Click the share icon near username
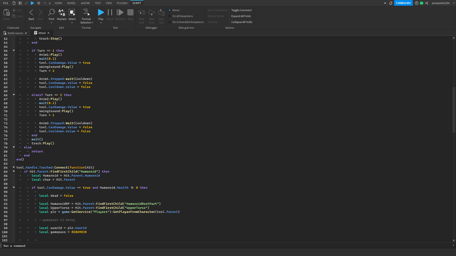Viewport: 456px width, 256px height. [427, 3]
